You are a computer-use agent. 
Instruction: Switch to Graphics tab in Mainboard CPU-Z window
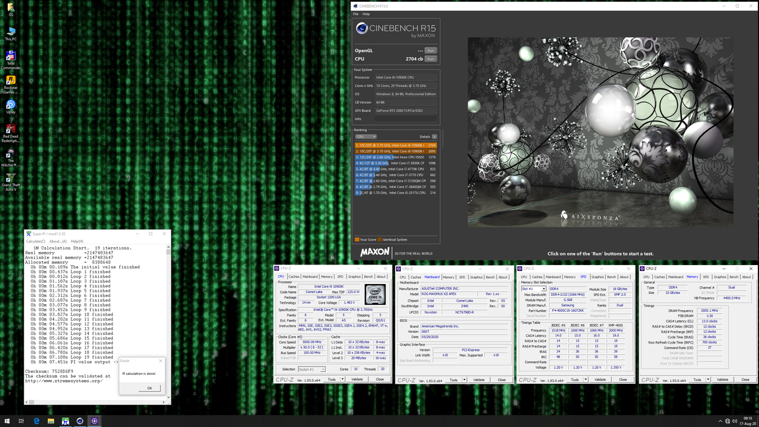(477, 277)
